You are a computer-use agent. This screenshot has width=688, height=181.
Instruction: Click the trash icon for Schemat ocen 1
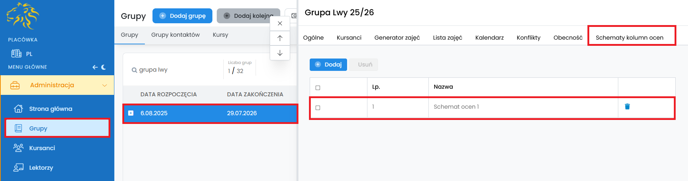(627, 106)
